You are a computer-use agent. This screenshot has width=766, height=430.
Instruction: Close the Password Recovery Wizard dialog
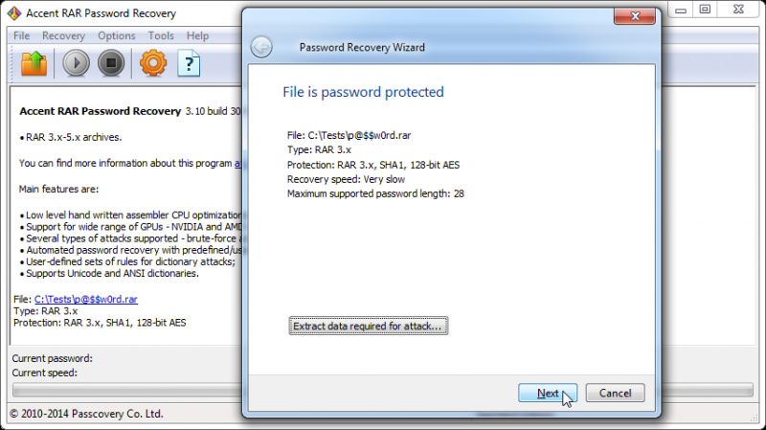635,16
